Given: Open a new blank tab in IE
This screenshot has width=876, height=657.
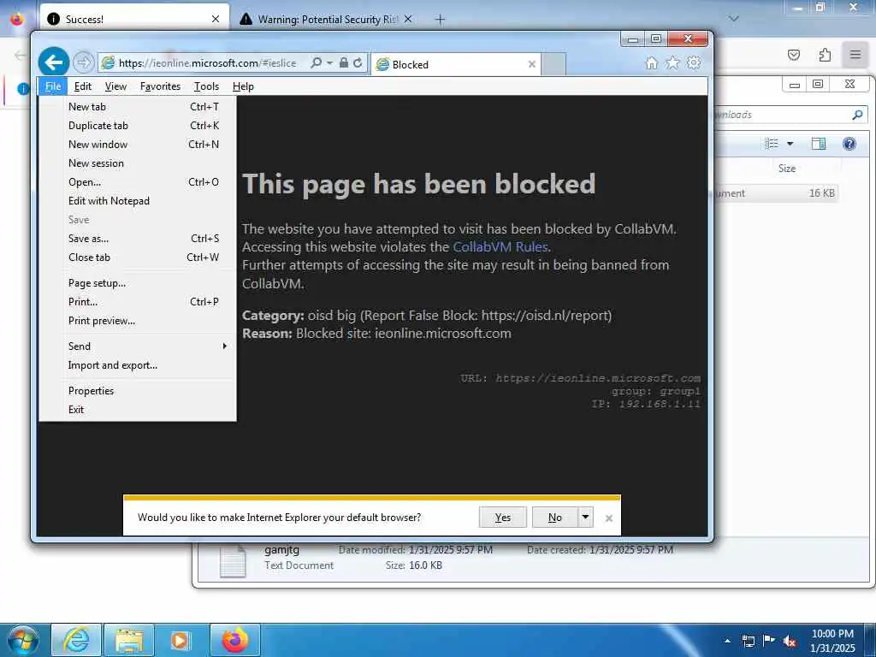Looking at the screenshot, I should 553,64.
